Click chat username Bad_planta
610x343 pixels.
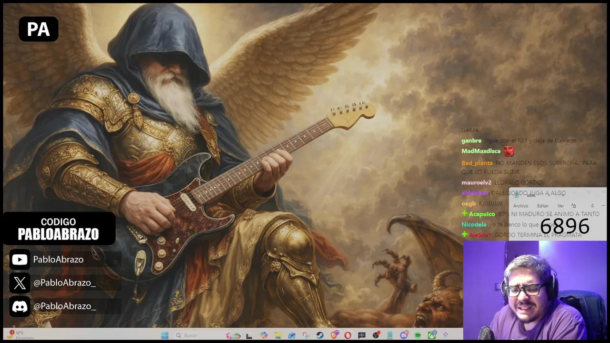(477, 163)
